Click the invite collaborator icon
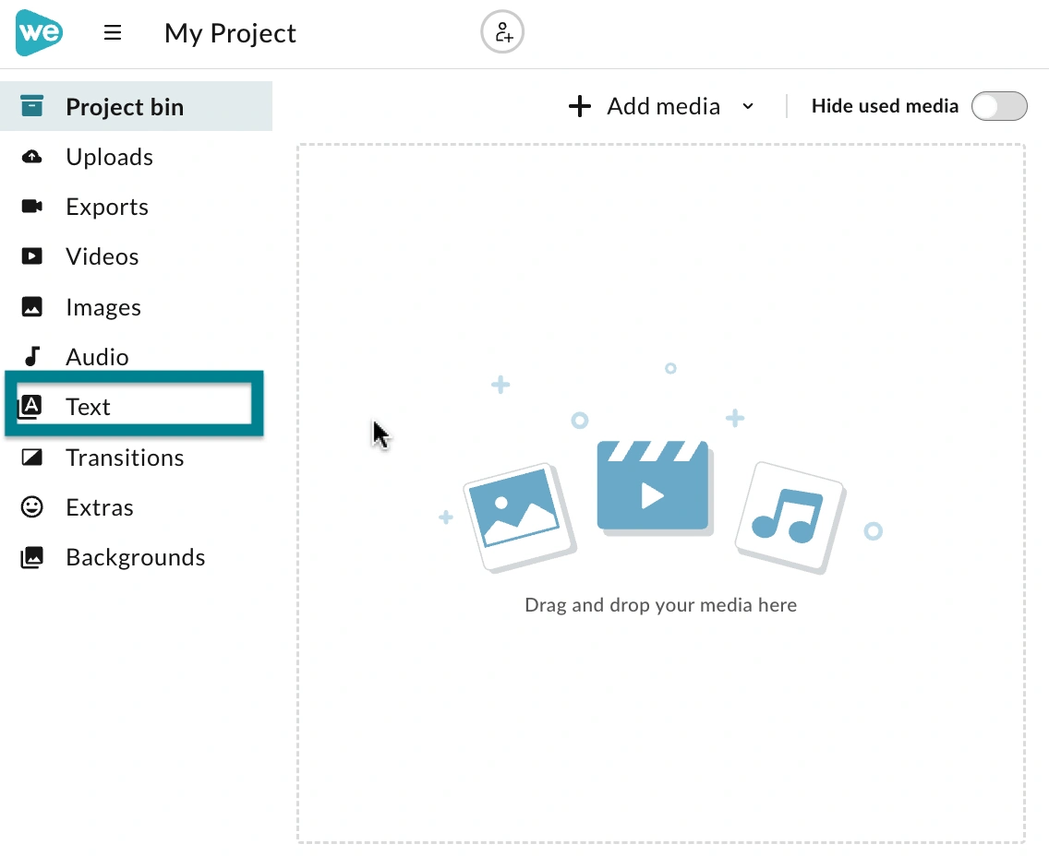1049x856 pixels. tap(502, 32)
